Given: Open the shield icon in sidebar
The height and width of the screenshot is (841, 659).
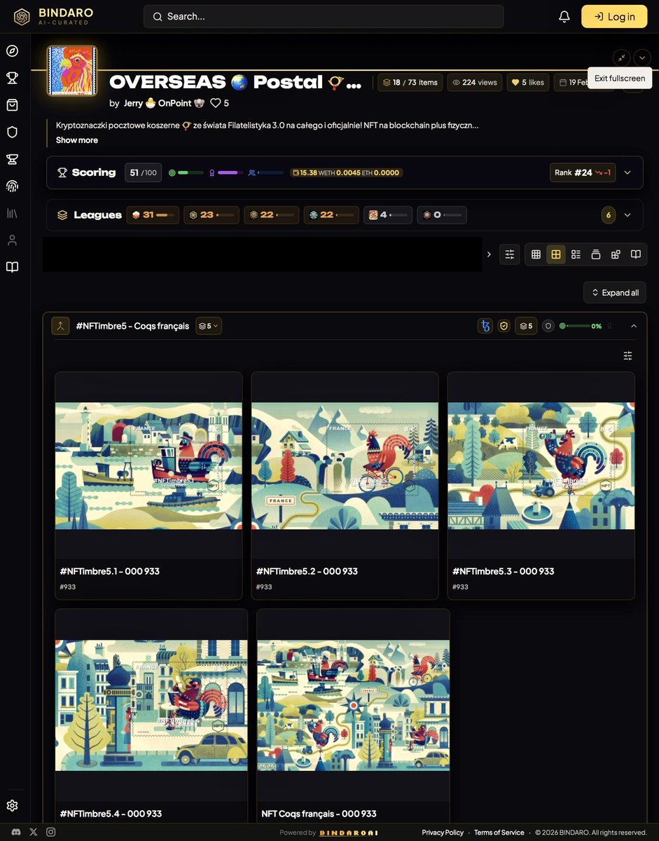Looking at the screenshot, I should pos(12,132).
